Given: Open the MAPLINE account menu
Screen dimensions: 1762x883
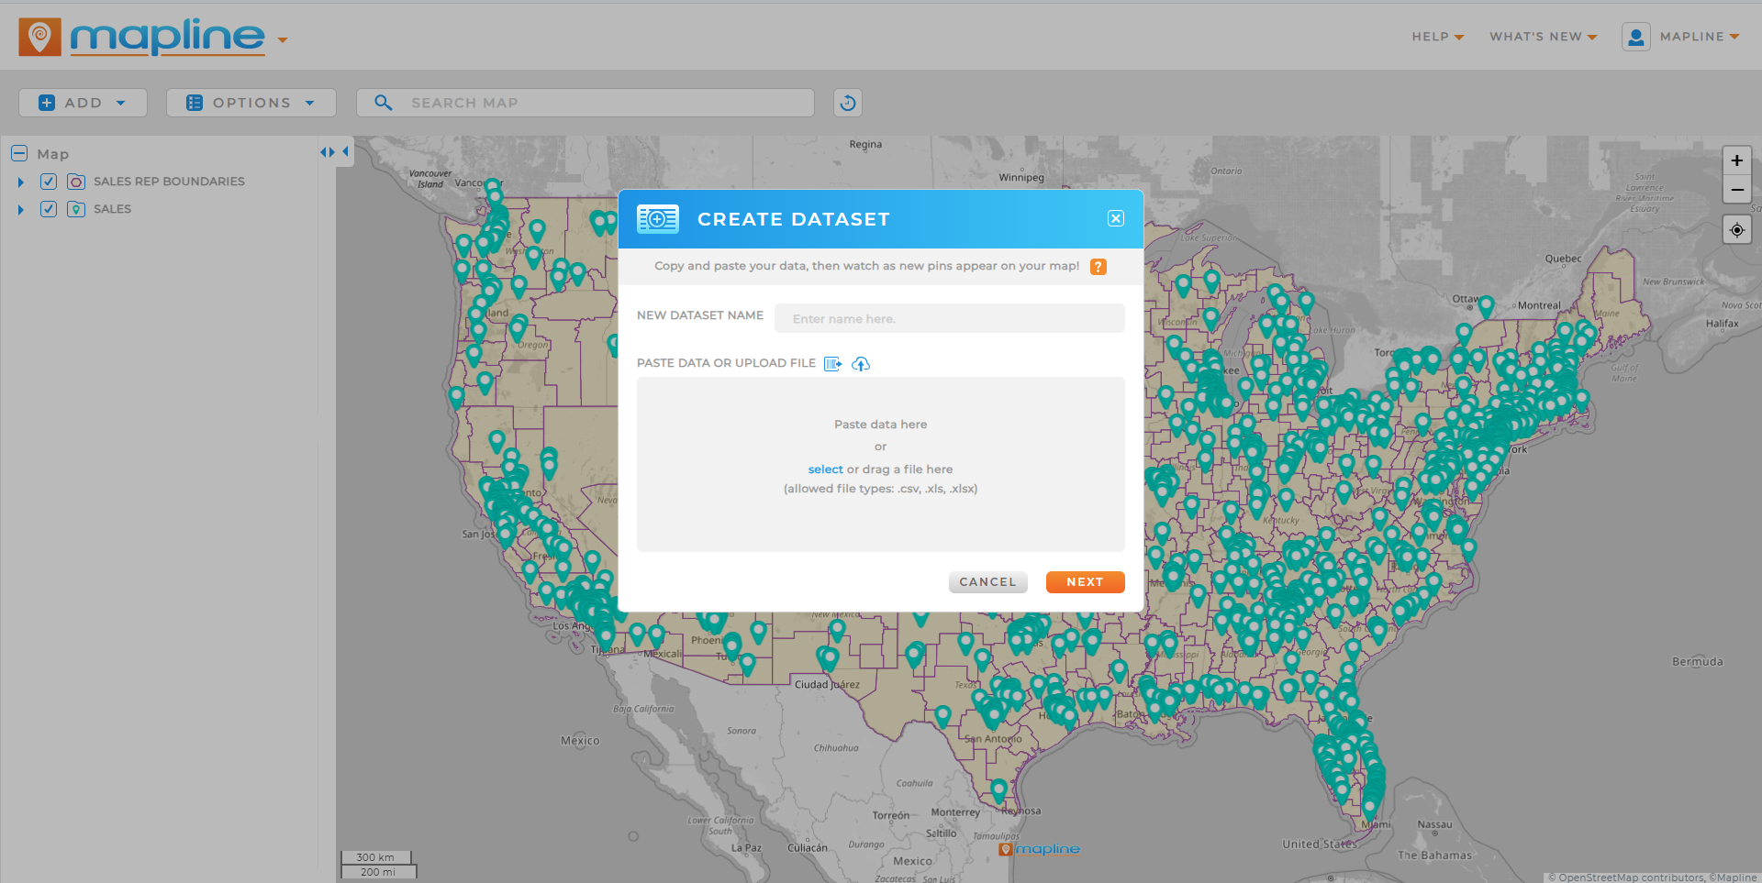Looking at the screenshot, I should (x=1700, y=37).
